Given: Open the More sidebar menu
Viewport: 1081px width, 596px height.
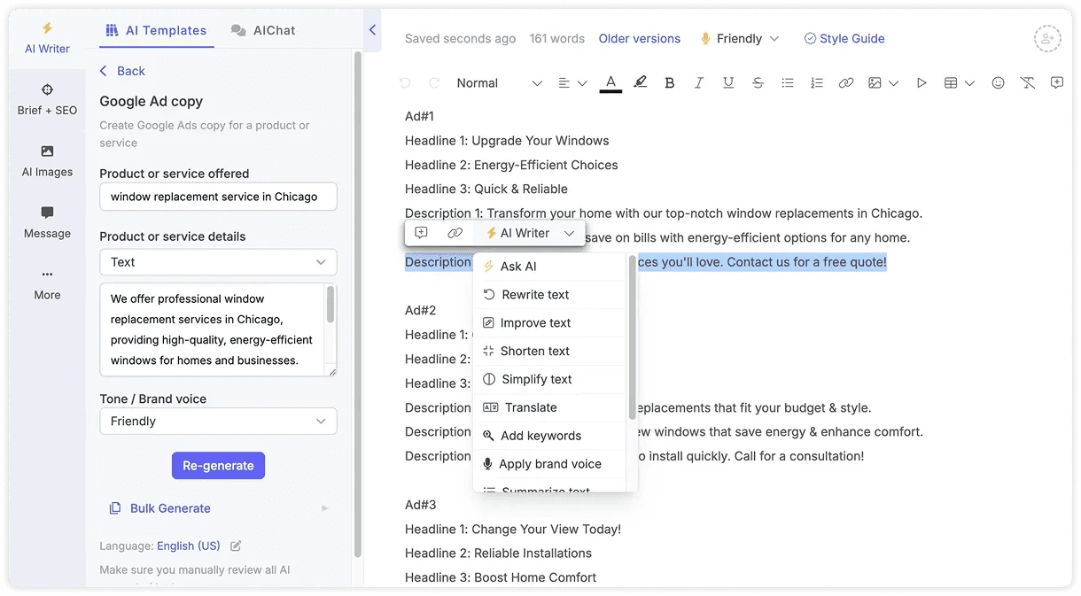Looking at the screenshot, I should click(47, 284).
